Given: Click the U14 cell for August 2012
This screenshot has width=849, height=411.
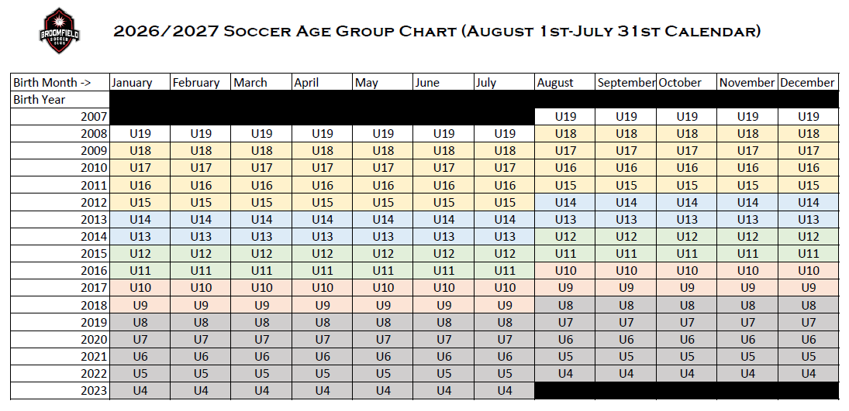Looking at the screenshot, I should 565,203.
